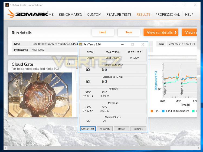Click the blue GPU Temperature legend square
Viewport: 203px width, 152px height.
163,111
